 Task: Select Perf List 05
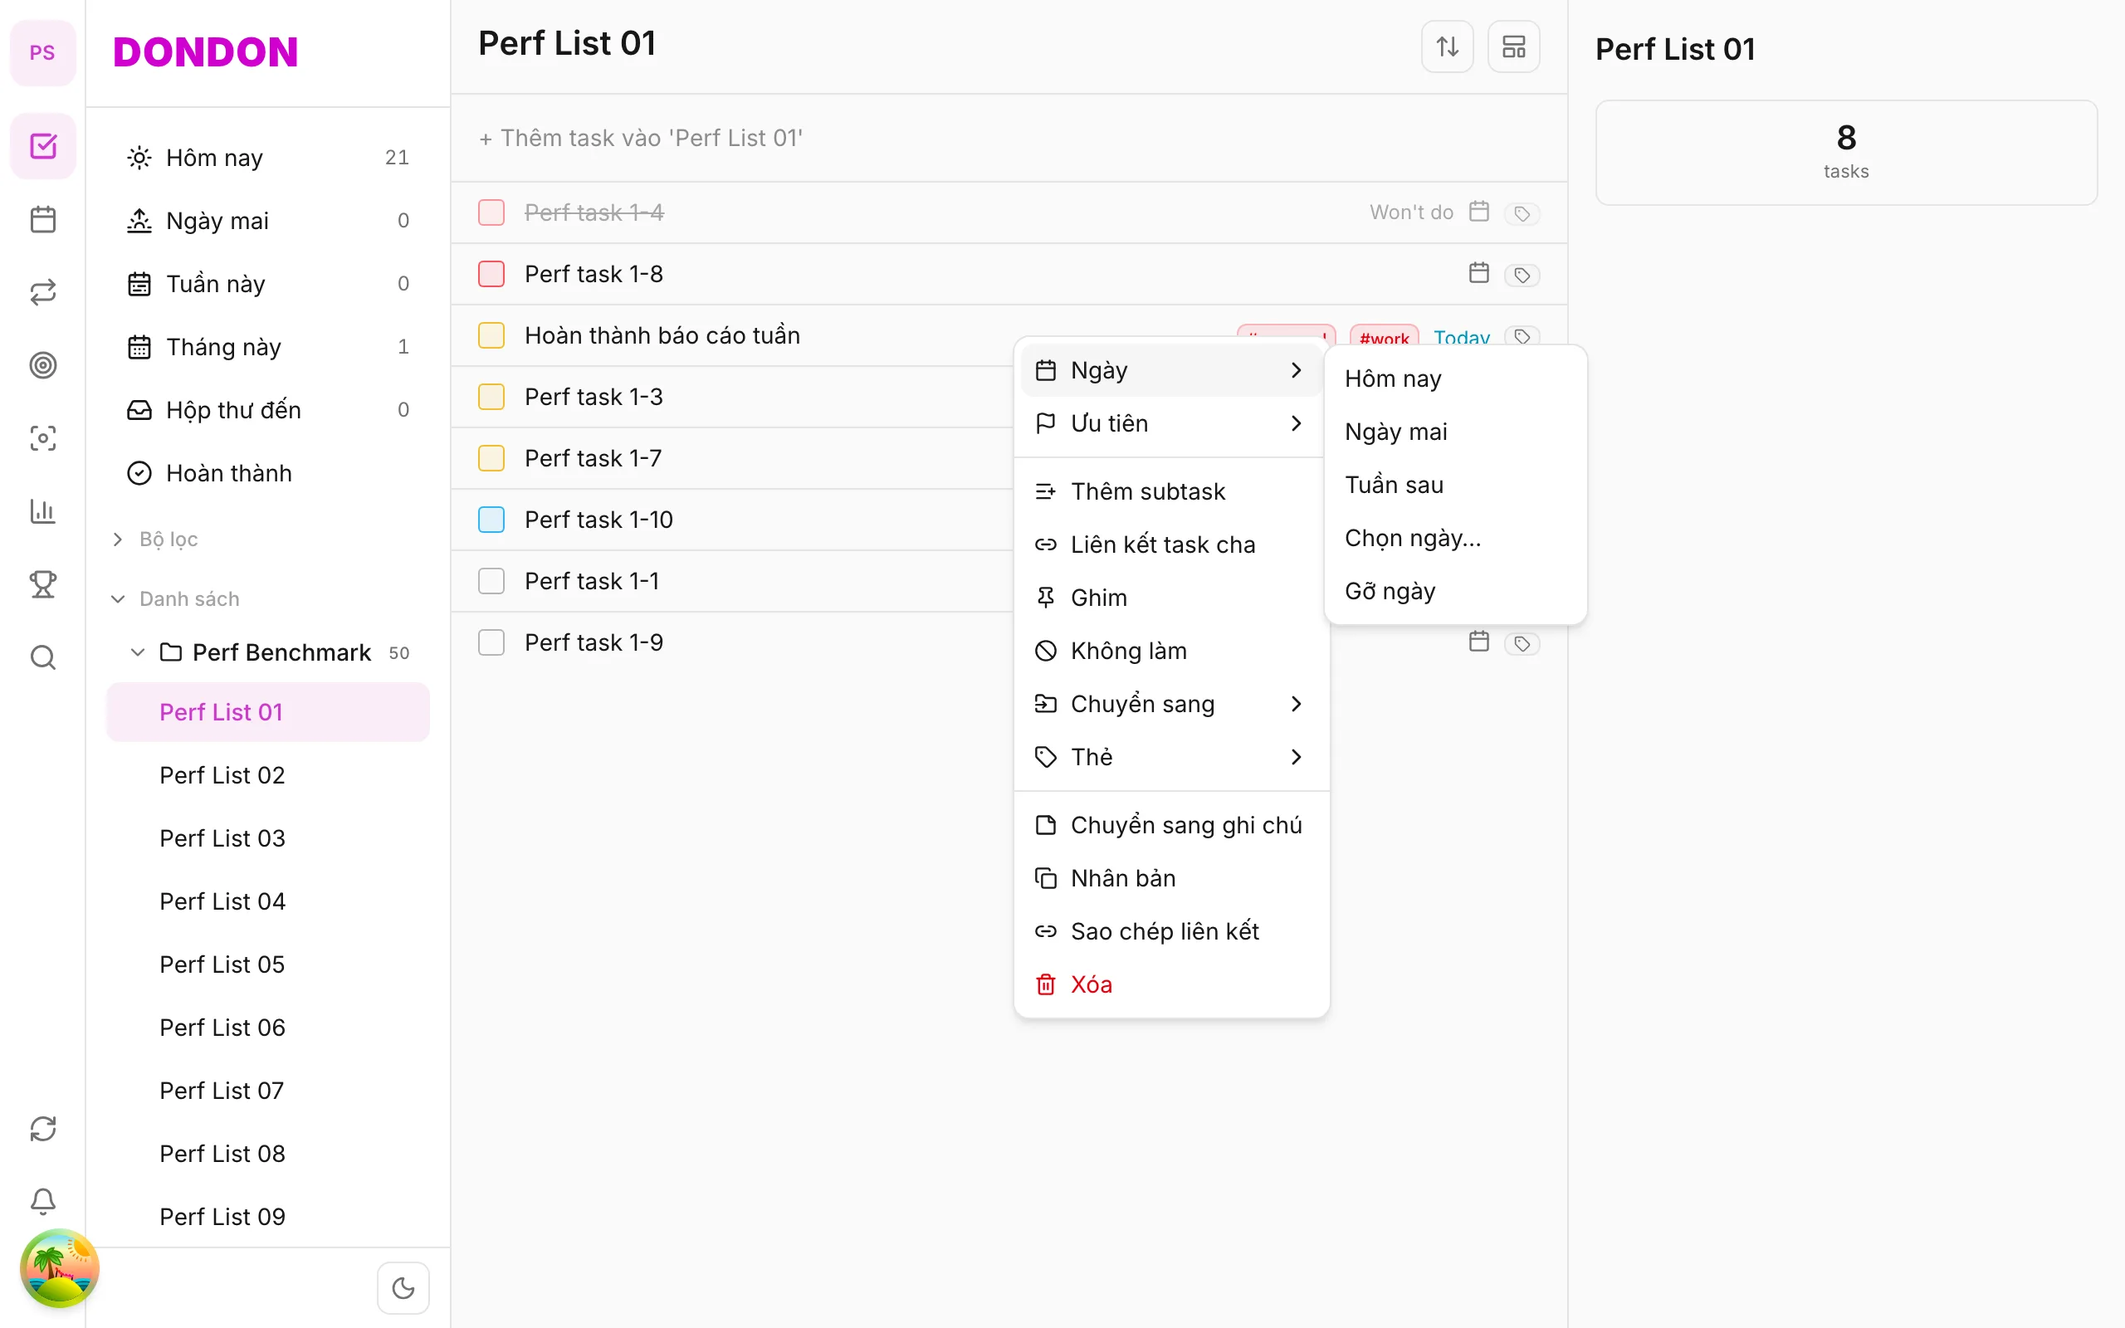[268, 964]
